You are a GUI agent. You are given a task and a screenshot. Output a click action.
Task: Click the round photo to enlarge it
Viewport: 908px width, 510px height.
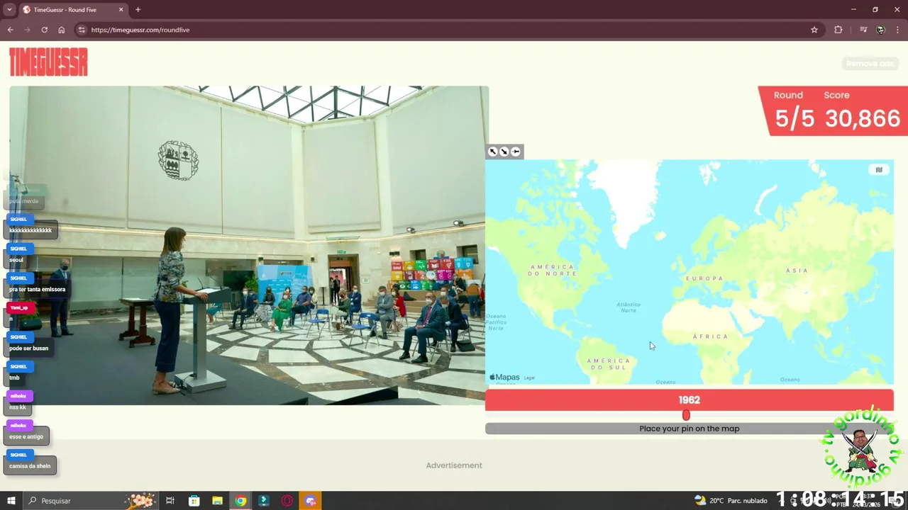point(248,245)
